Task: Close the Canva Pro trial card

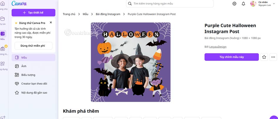Action: (x=51, y=22)
